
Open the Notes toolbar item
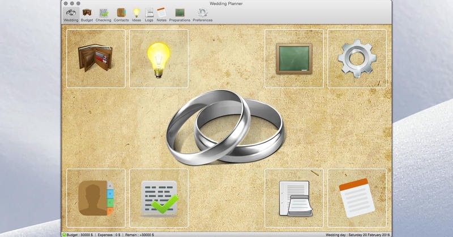pyautogui.click(x=161, y=15)
